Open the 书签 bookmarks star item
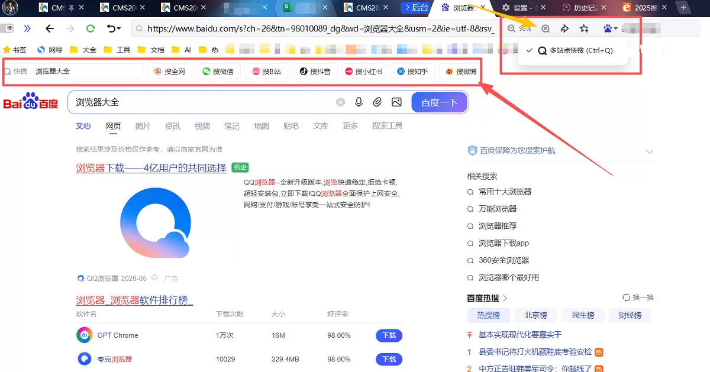The height and width of the screenshot is (372, 710). pyautogui.click(x=15, y=50)
